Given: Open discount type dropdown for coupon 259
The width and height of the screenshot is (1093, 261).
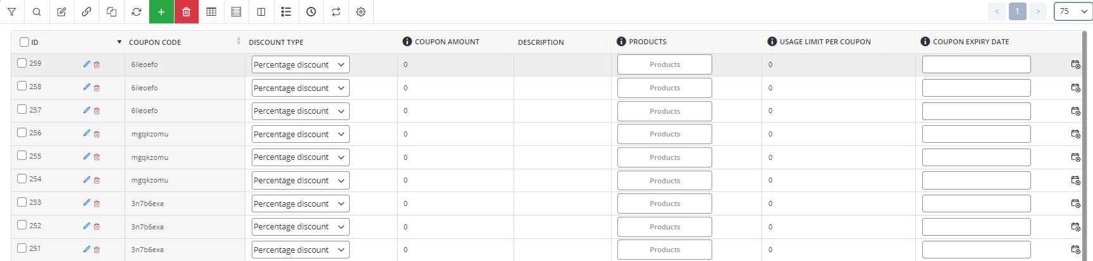Looking at the screenshot, I should pyautogui.click(x=300, y=64).
